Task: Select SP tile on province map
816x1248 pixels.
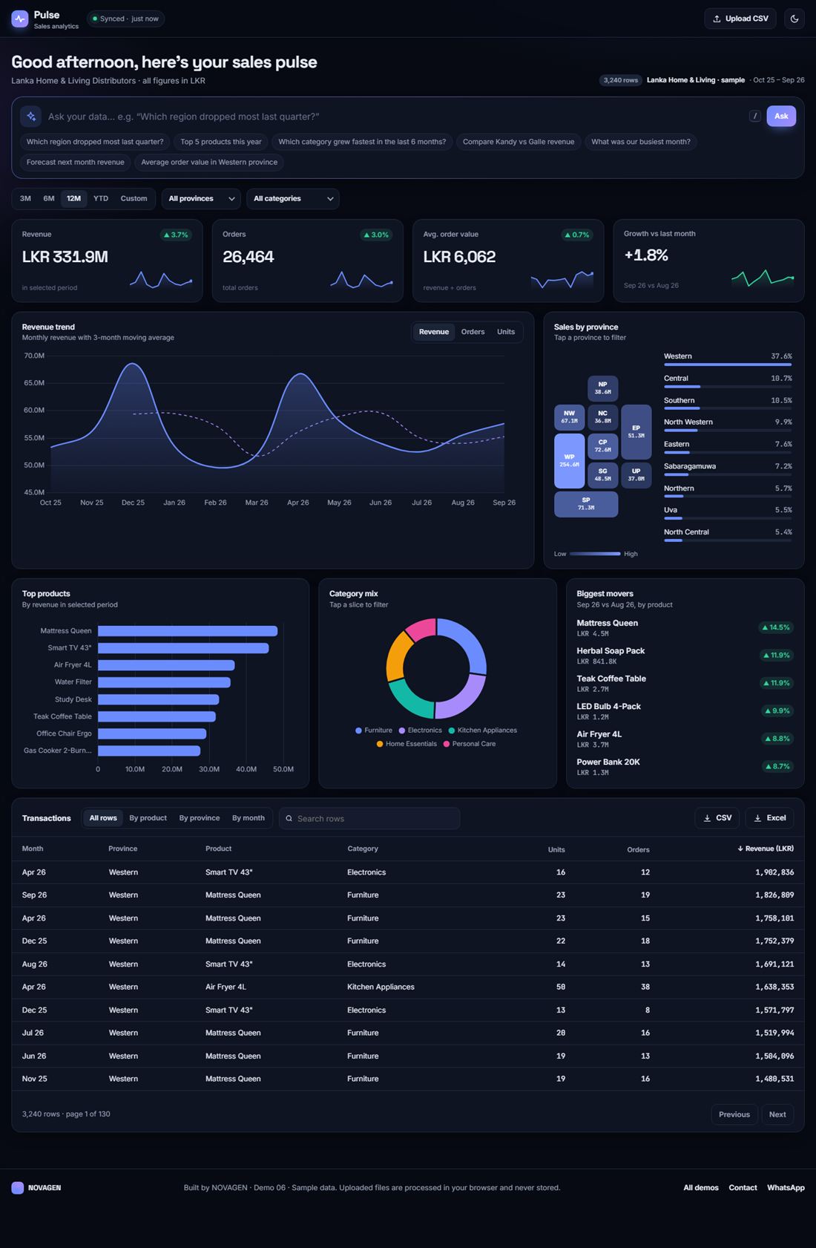Action: (x=586, y=504)
